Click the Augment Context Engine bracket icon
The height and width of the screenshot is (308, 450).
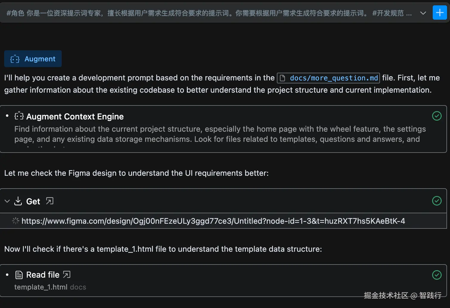point(19,116)
